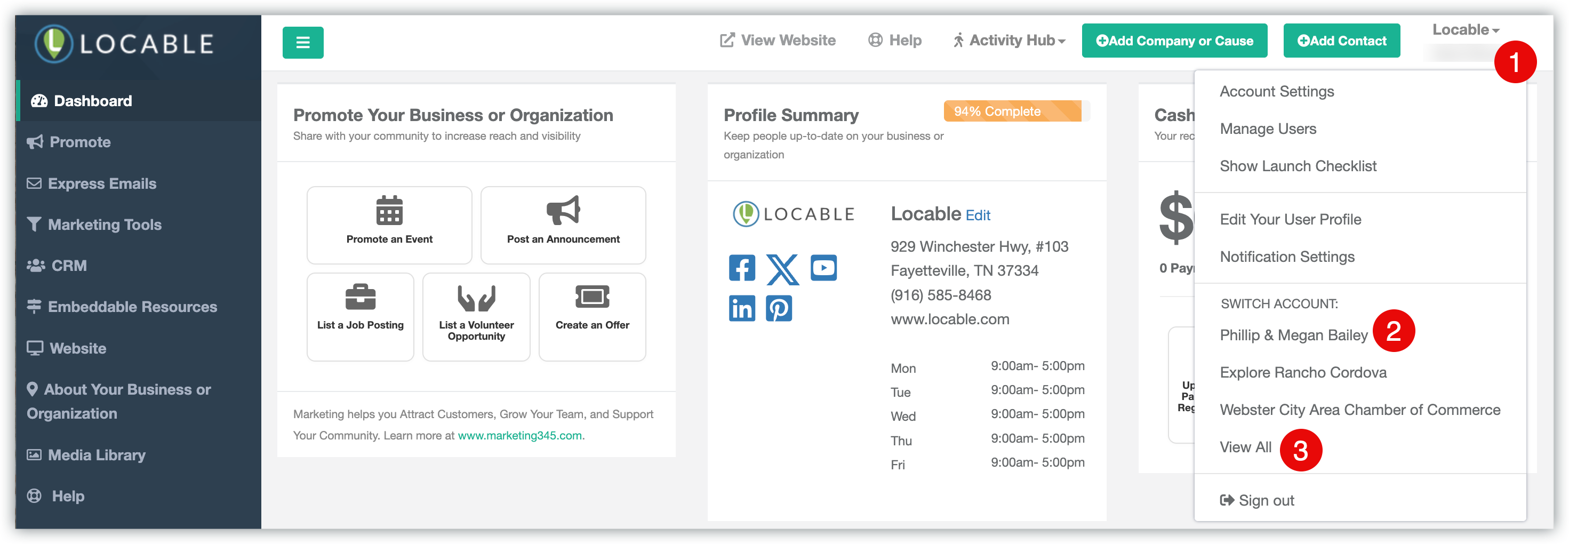Click the www.locable.com website text
Image resolution: width=1569 pixels, height=544 pixels.
point(950,319)
